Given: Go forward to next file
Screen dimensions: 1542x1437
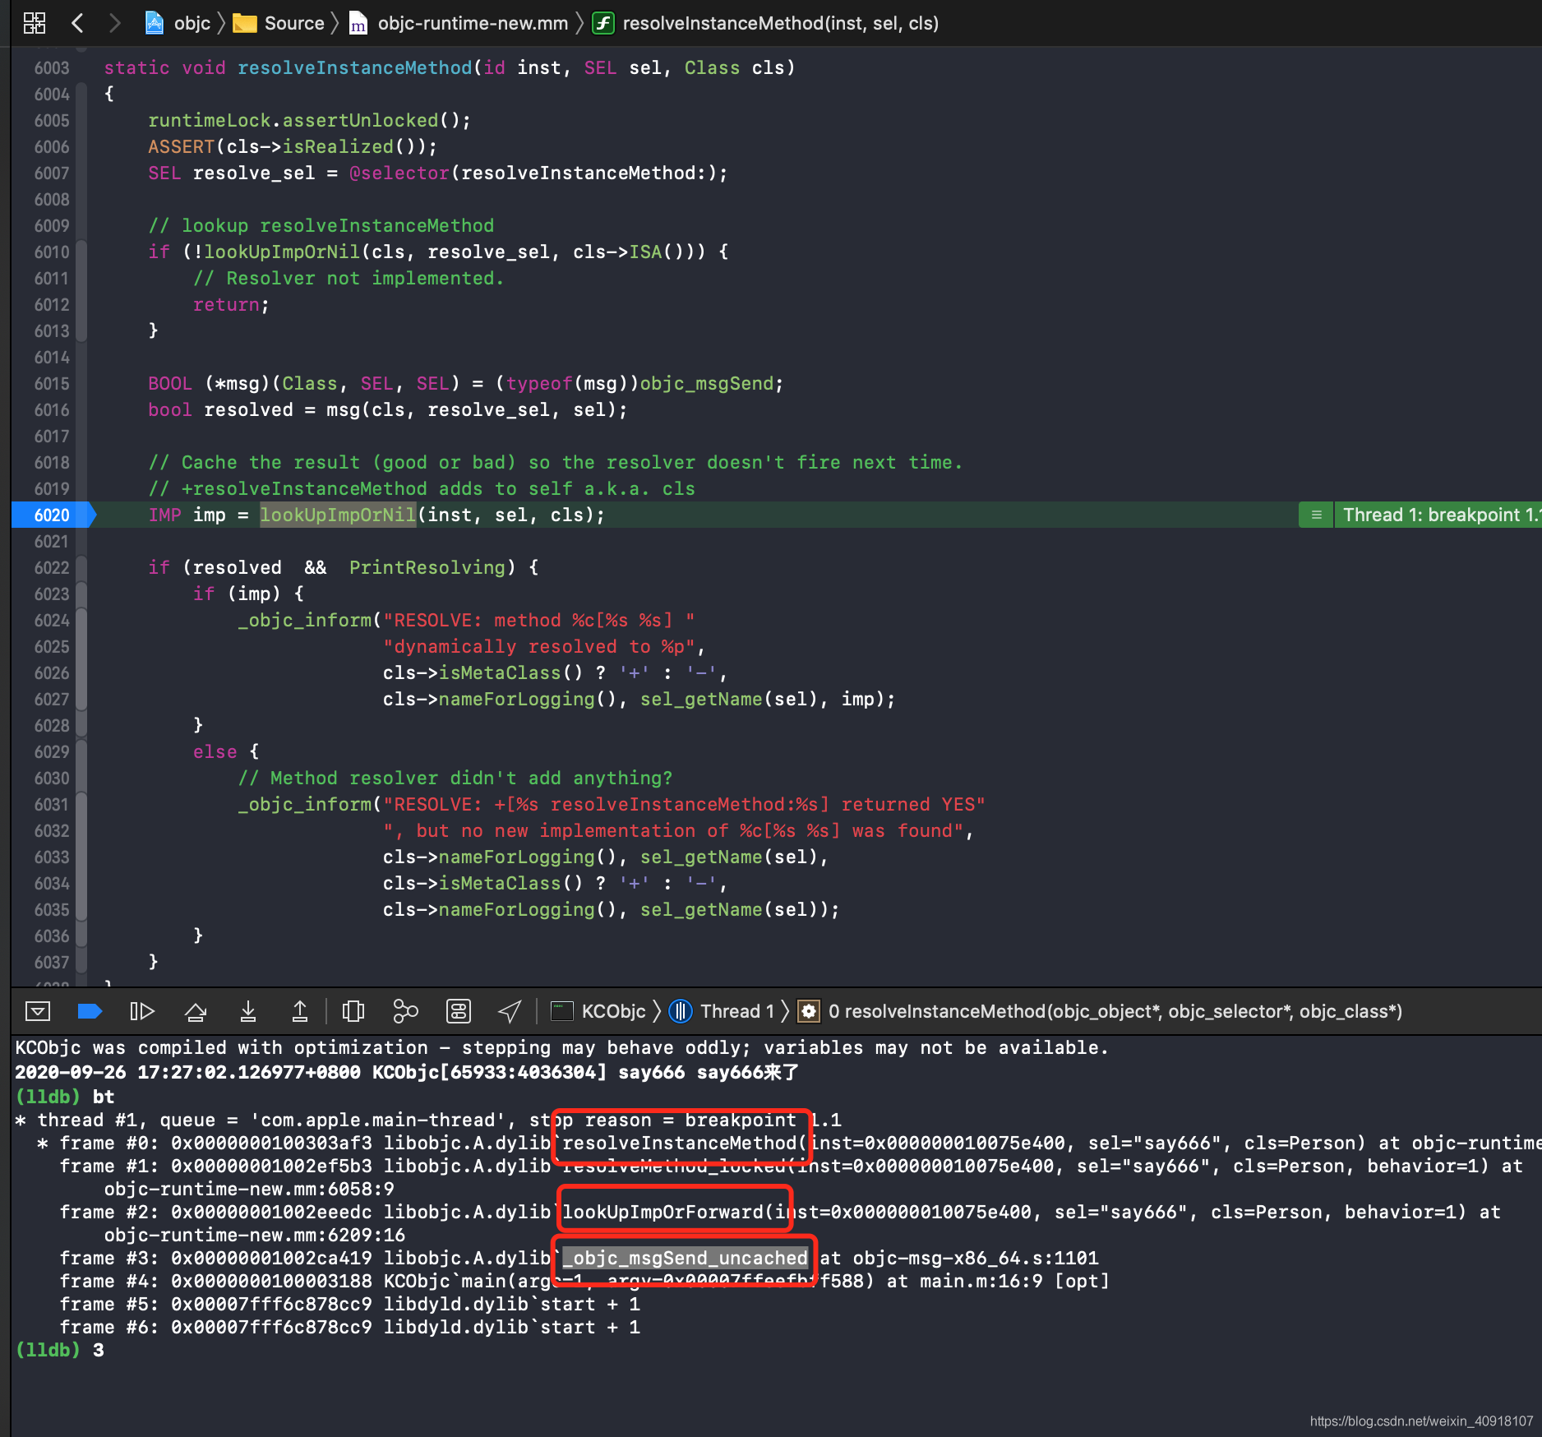Looking at the screenshot, I should click(x=114, y=23).
